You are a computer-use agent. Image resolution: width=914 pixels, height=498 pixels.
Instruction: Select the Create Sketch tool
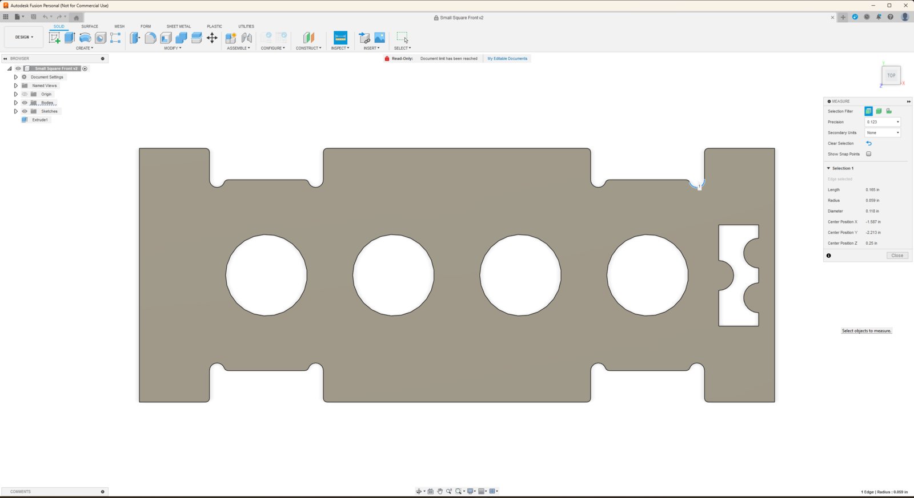click(x=54, y=38)
